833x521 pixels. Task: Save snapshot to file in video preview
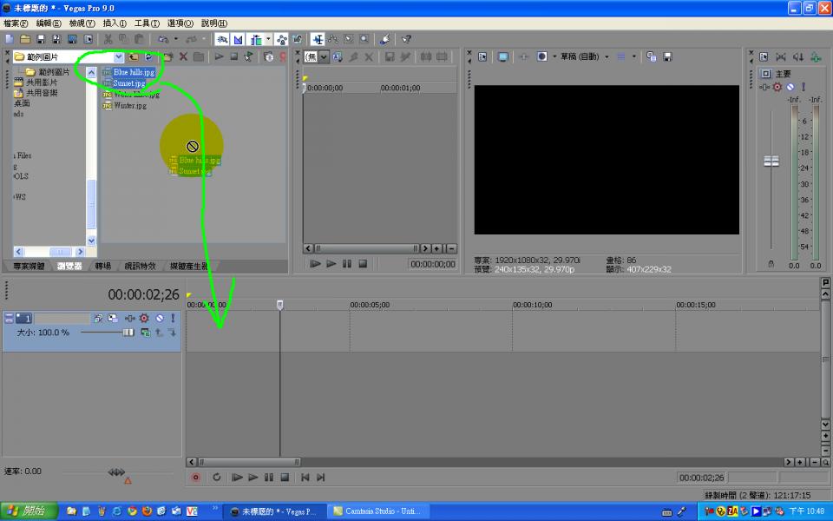667,56
